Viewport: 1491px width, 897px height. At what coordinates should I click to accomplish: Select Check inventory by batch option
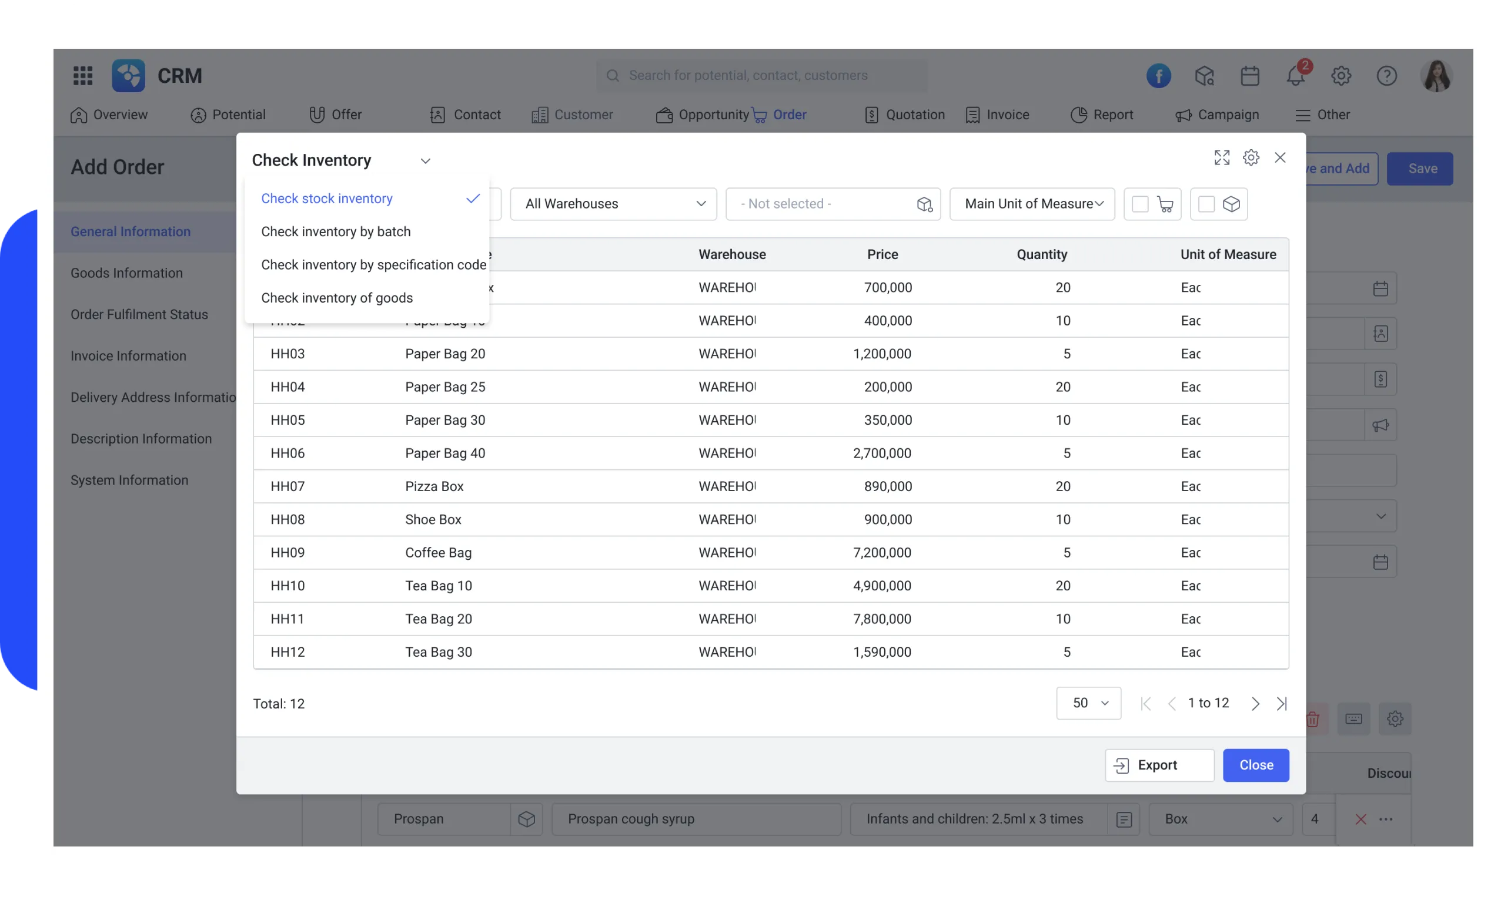pyautogui.click(x=336, y=231)
